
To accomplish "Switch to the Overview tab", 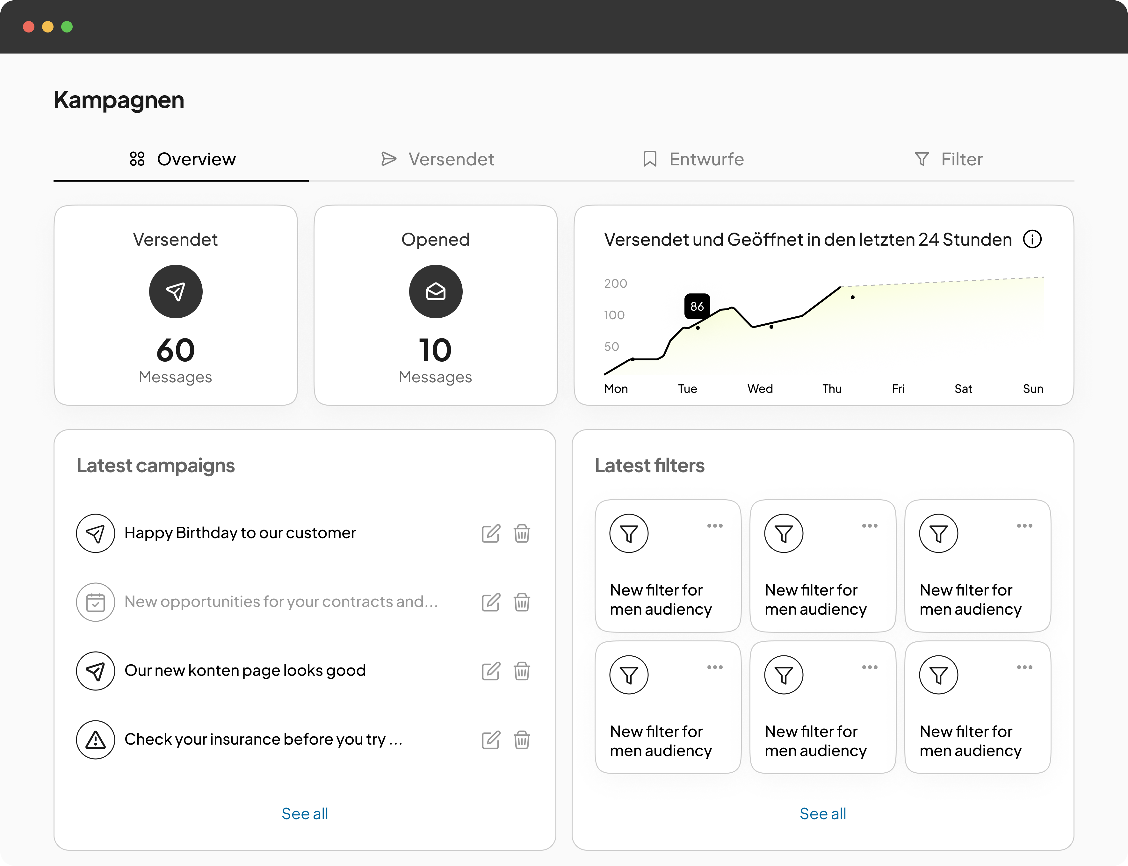I will pos(182,159).
